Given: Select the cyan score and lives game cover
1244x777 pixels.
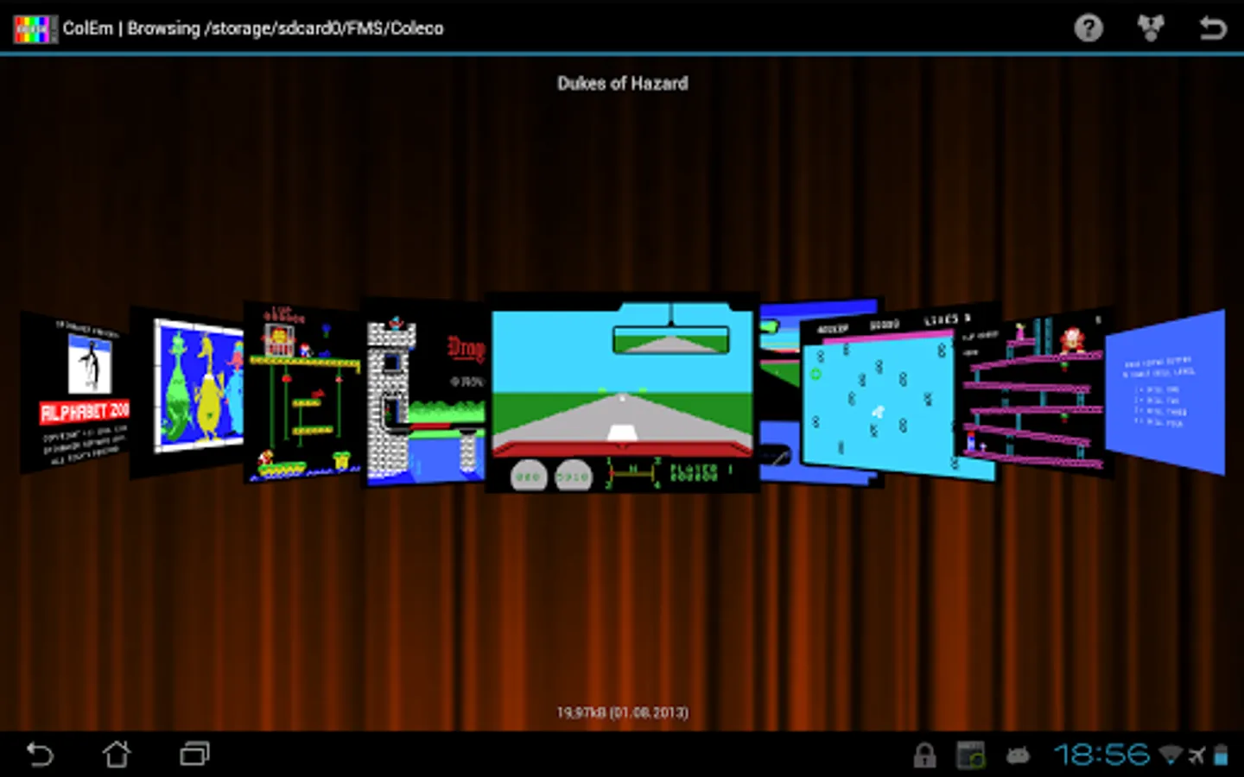Looking at the screenshot, I should point(898,394).
